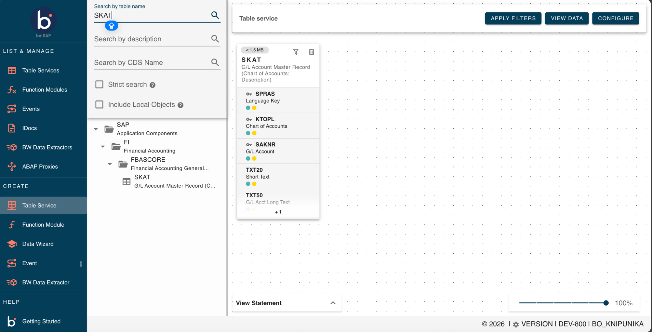652x332 pixels.
Task: Delete SKAT table using trash icon
Action: [311, 52]
